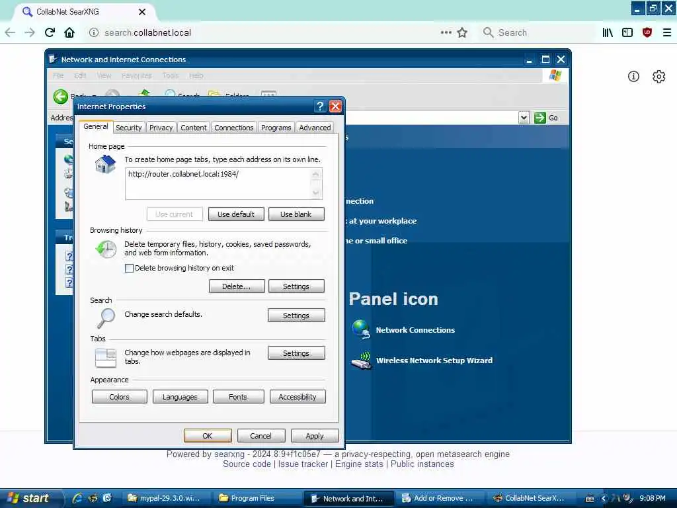Bookmark this page with the star
The image size is (677, 508).
[462, 32]
